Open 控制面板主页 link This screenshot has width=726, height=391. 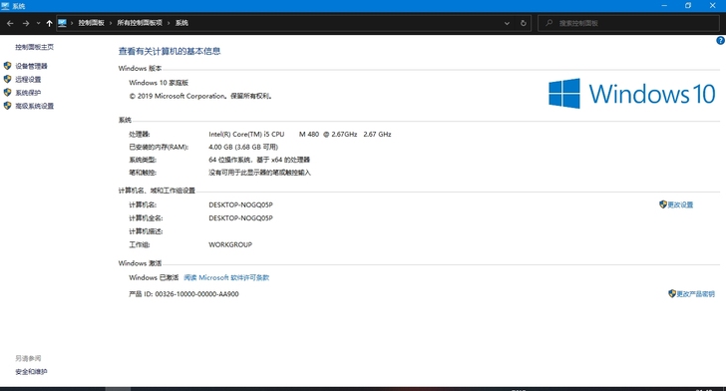tap(34, 47)
